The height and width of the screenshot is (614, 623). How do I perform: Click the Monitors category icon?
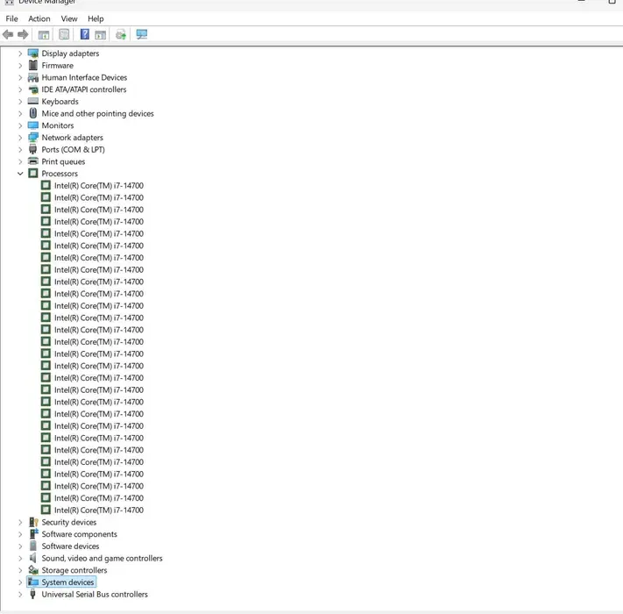pyautogui.click(x=33, y=125)
